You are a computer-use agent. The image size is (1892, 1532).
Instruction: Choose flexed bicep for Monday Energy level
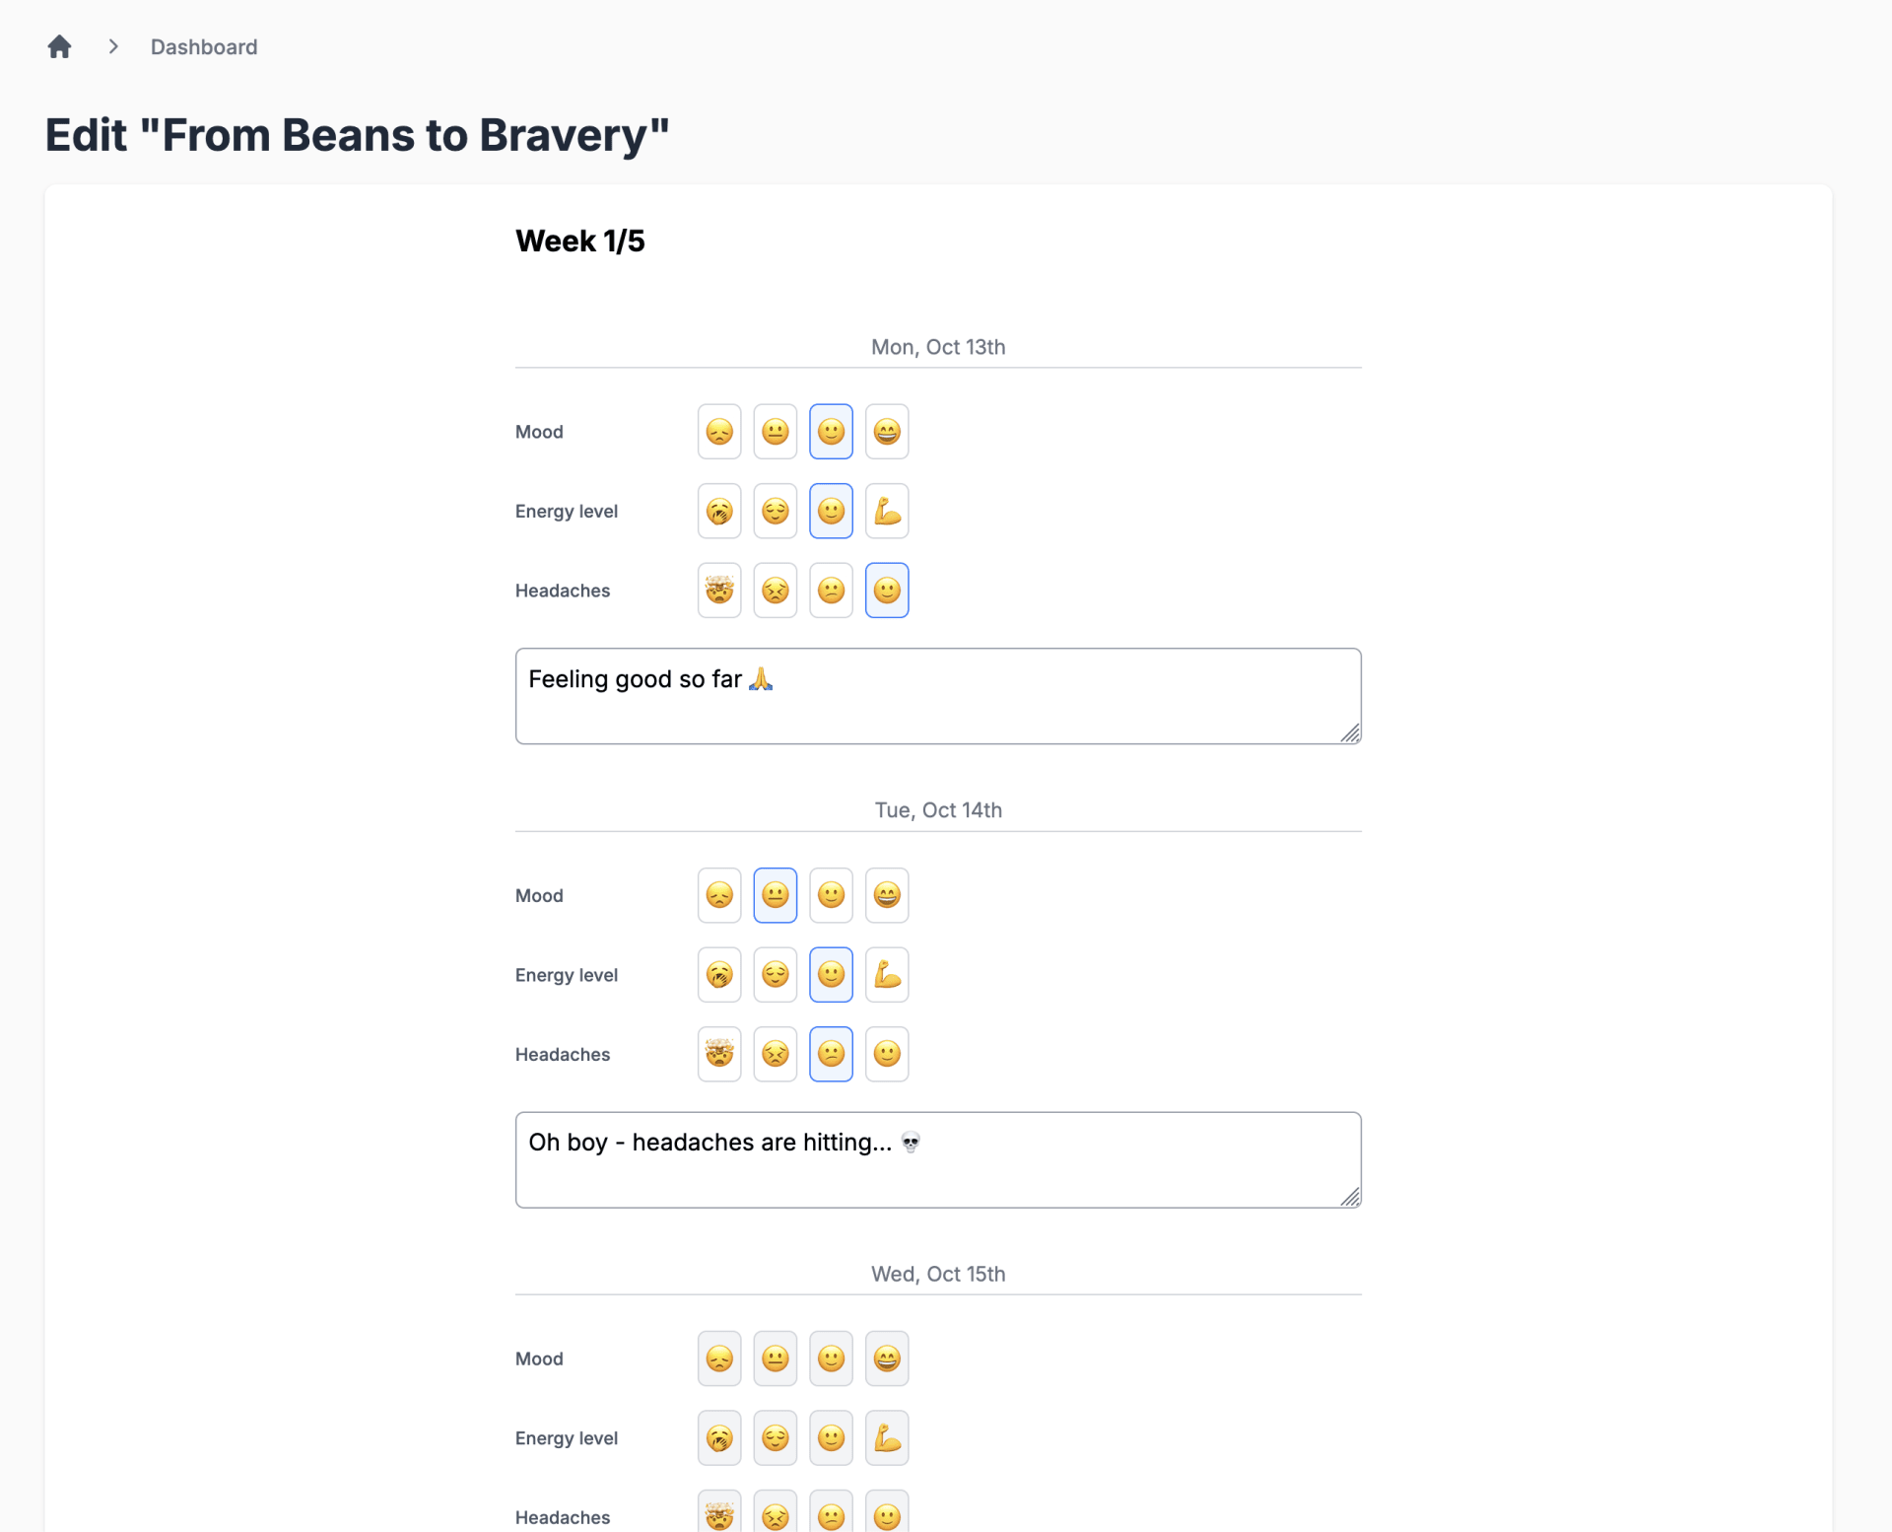(886, 511)
